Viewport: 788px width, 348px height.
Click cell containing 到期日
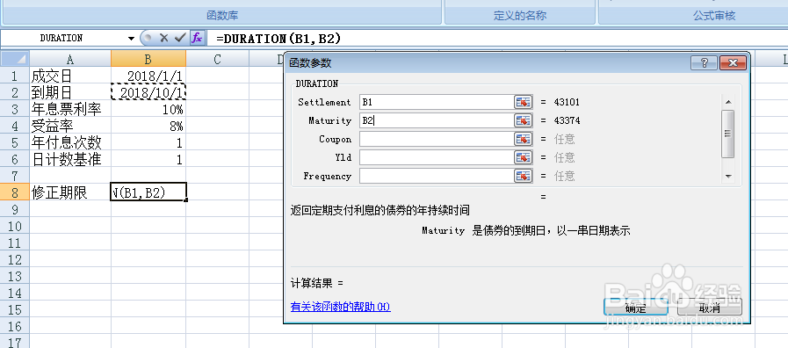[x=70, y=93]
